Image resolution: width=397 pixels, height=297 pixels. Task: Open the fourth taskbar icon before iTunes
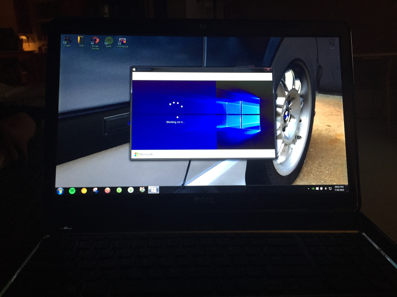click(95, 191)
